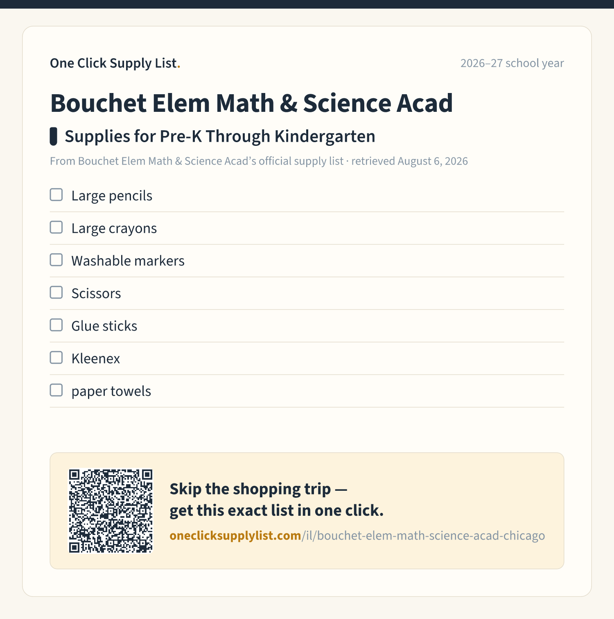This screenshot has width=614, height=619.
Task: Click the One Click Supply List logo
Action: point(115,63)
